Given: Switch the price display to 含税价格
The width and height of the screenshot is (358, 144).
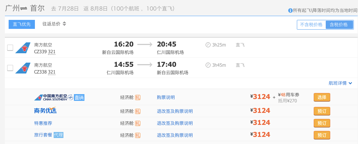Looking at the screenshot, I should (339, 25).
